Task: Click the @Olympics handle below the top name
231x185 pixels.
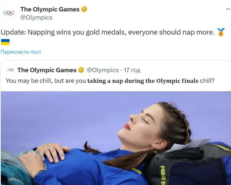Action: [x=36, y=17]
